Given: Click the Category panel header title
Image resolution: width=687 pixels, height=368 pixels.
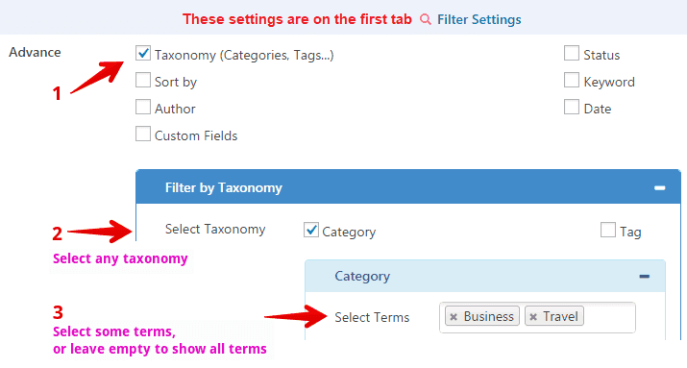Looking at the screenshot, I should [x=362, y=277].
